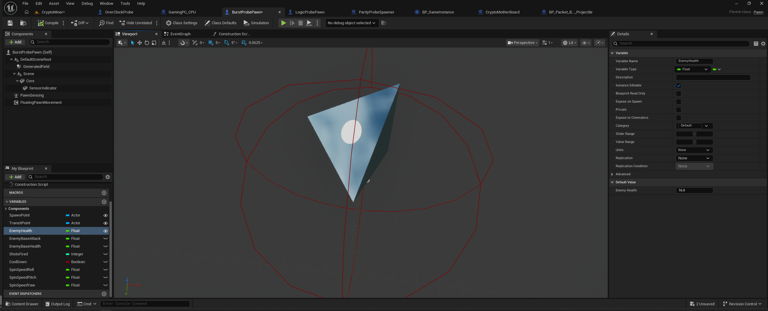Viewport: 768px width, 311px height.
Task: Expand Components group under Variables
Action: [x=6, y=209]
